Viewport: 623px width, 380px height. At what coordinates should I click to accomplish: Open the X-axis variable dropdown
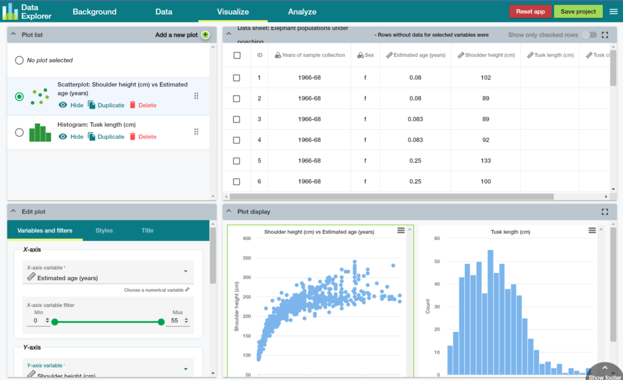coord(185,272)
